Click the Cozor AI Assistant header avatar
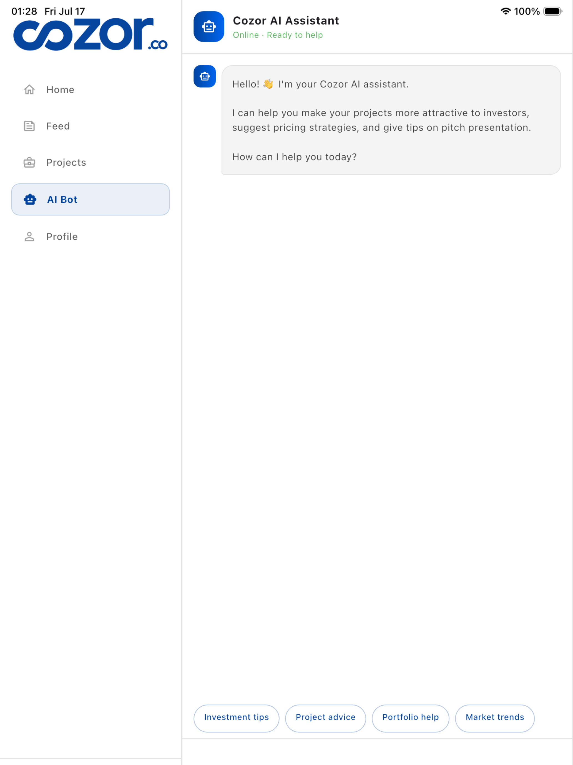Viewport: 573px width, 765px height. click(x=209, y=27)
